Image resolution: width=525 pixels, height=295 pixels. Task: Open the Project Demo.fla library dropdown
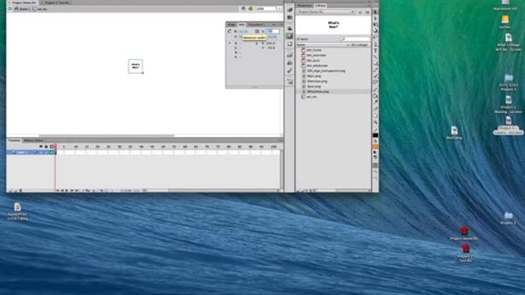(326, 11)
